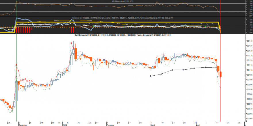Screen dimensions: 253x126
Task: Click the rightmost circle on black line
Action: coord(216,67)
